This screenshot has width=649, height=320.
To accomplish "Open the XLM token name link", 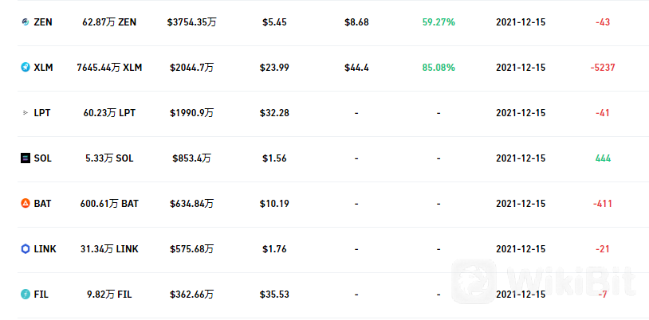I will pos(44,68).
